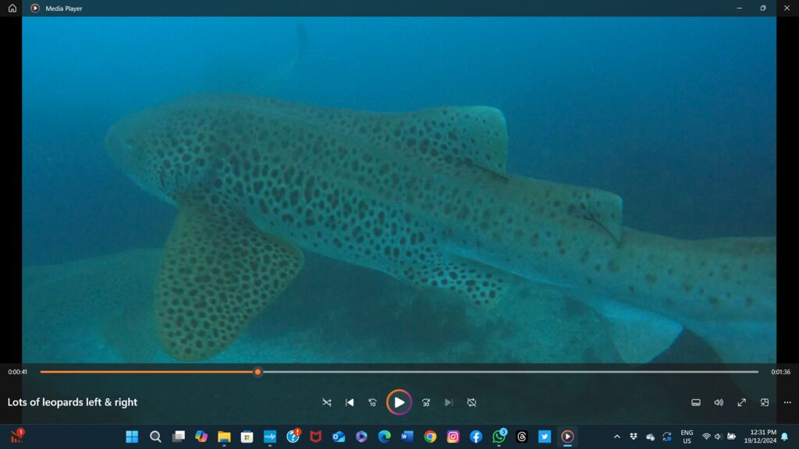Viewport: 799px width, 449px height.
Task: Open the volume control
Action: click(719, 402)
